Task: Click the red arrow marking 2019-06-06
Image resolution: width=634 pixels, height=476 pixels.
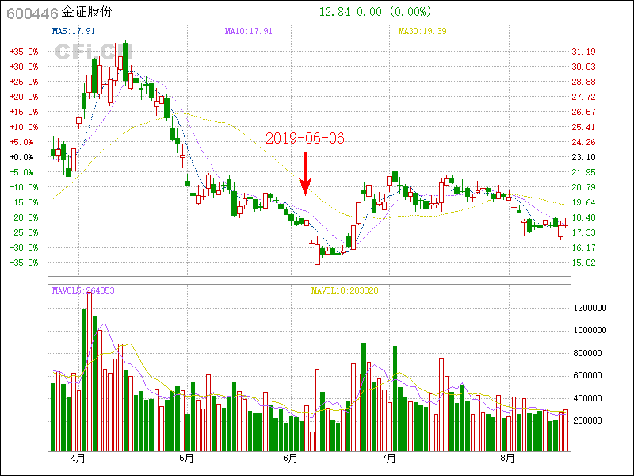Action: (x=305, y=173)
